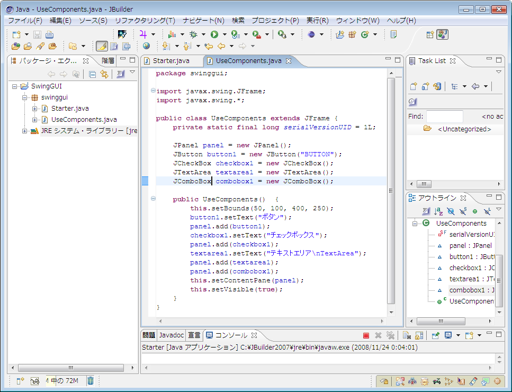The width and height of the screenshot is (512, 392).
Task: Toggle Link with Editor in Package Explorer
Action: point(104,74)
